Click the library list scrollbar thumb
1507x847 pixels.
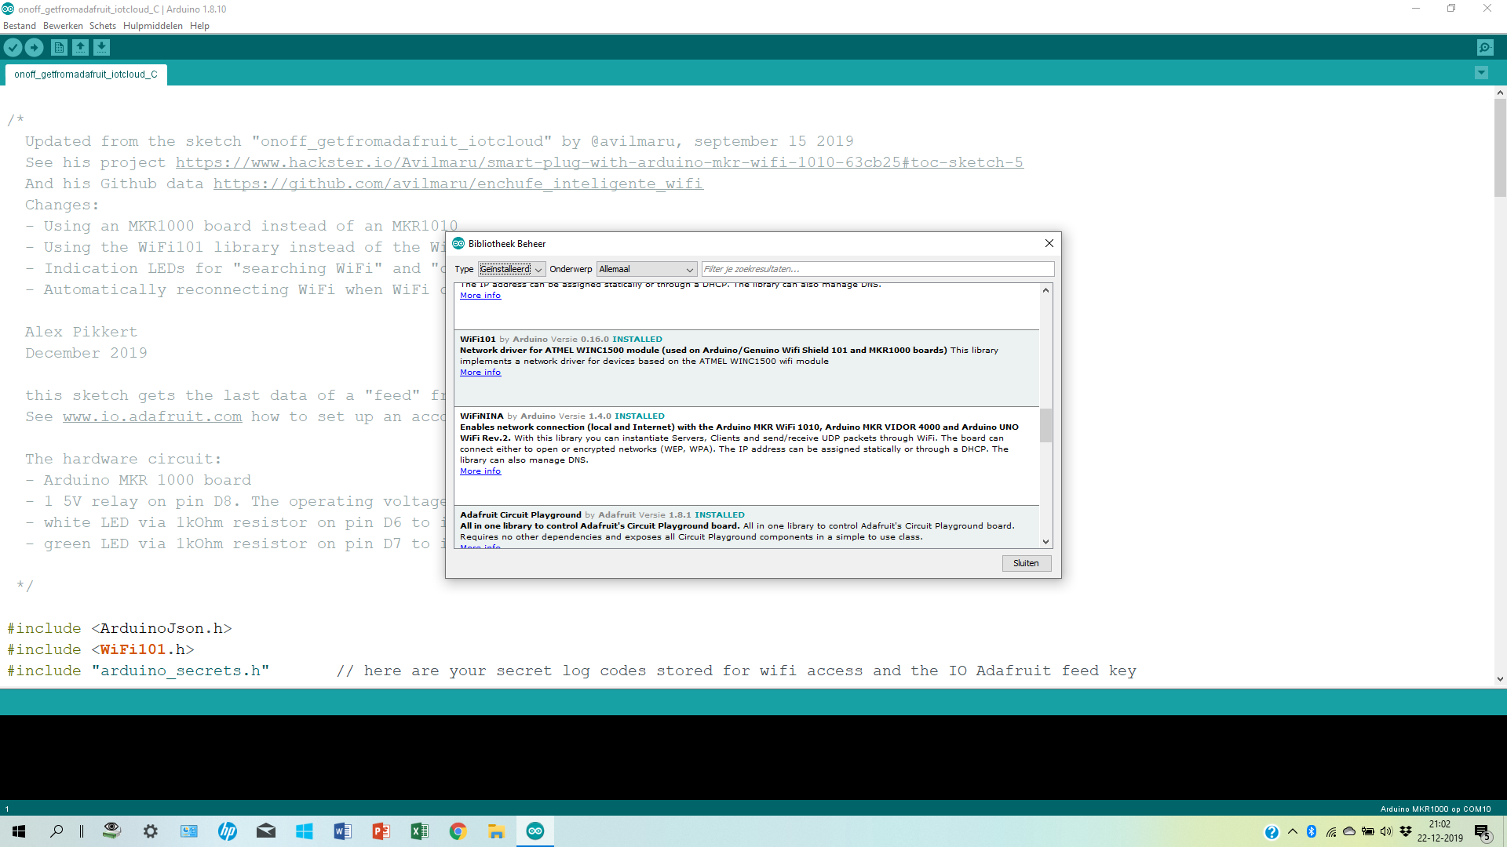[x=1045, y=425]
